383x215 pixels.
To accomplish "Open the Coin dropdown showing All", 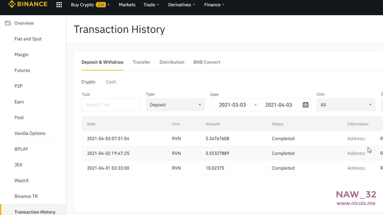I will [346, 105].
